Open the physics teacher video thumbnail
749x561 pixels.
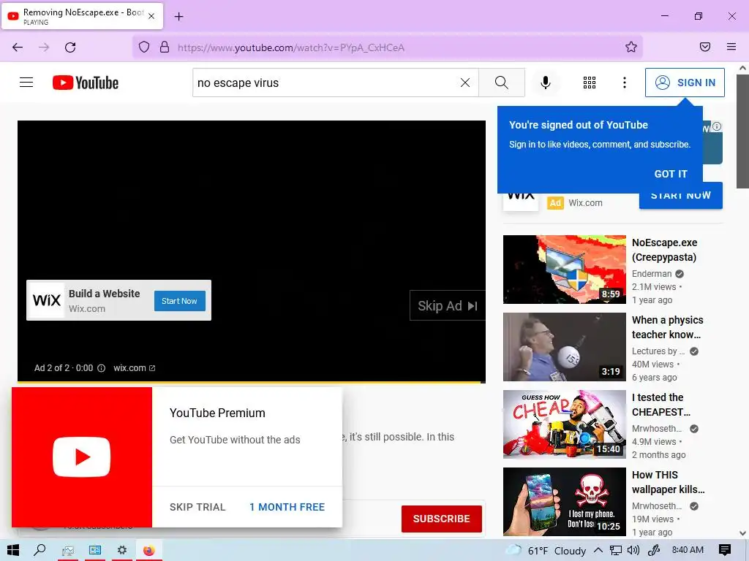tap(564, 347)
